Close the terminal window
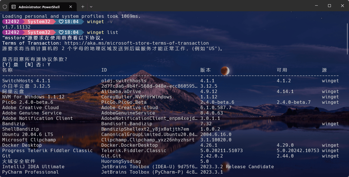This screenshot has width=349, height=177. (342, 6)
